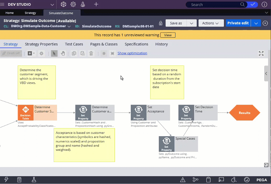Enter full screen canvas mode
Screen dimensions: 271x184
(261, 53)
